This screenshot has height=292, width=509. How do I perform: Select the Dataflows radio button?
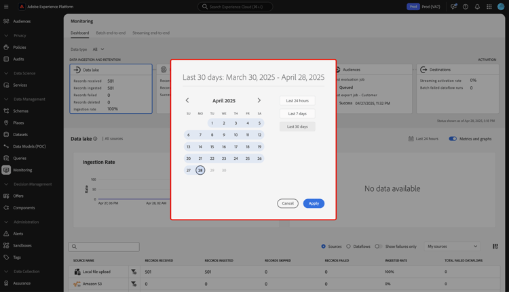pyautogui.click(x=348, y=247)
